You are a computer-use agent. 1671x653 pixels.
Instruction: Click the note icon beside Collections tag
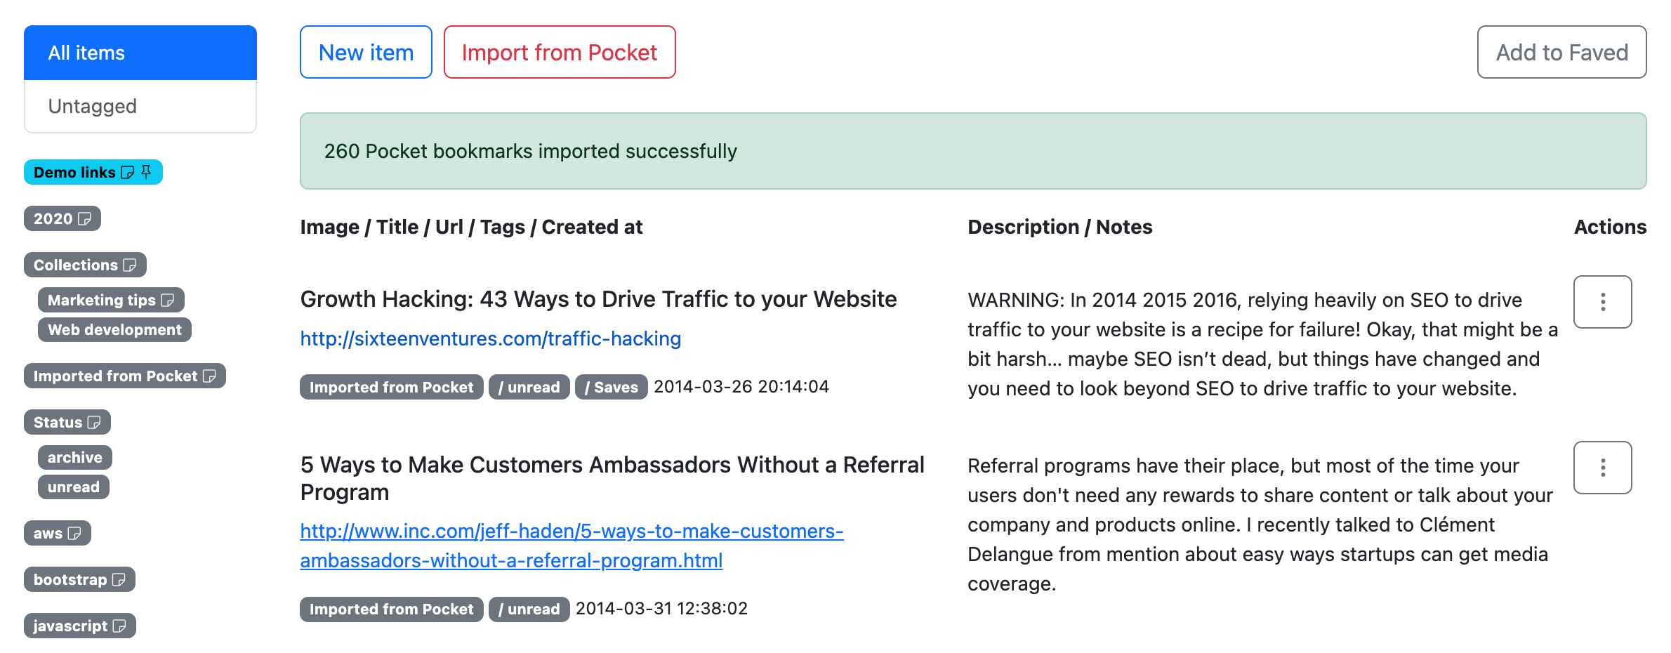click(x=130, y=265)
